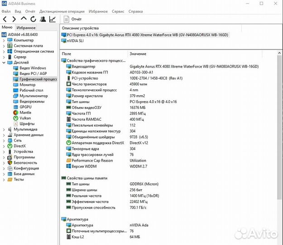This screenshot has width=283, height=245.
Task: Click the user profile icon in toolbar
Action: pyautogui.click(x=43, y=19)
